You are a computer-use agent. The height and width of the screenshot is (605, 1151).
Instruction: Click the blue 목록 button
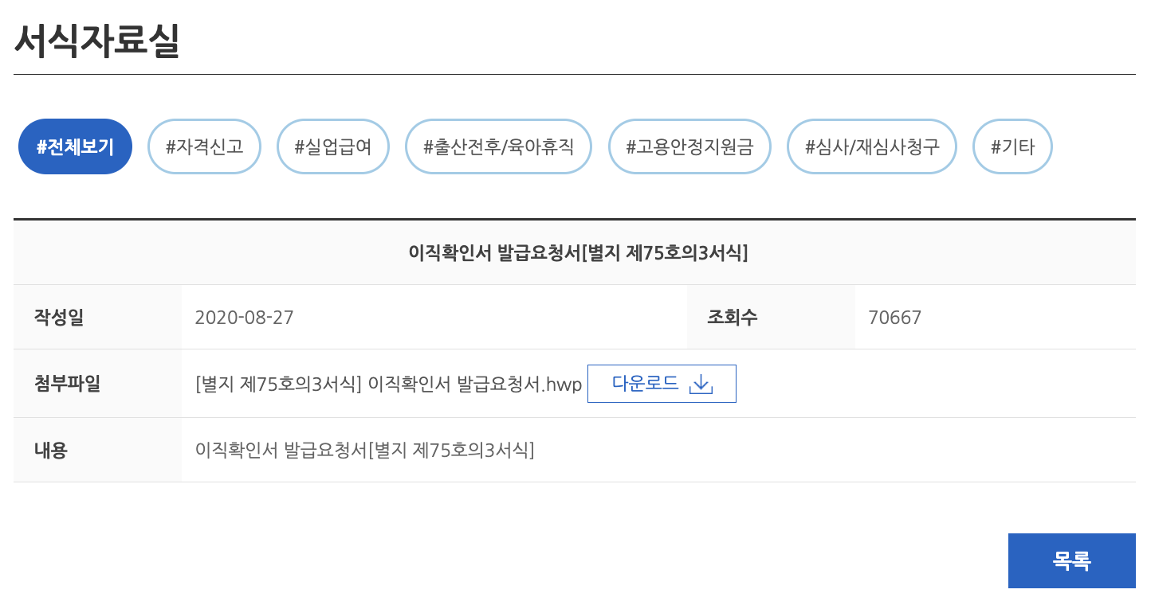[1072, 560]
